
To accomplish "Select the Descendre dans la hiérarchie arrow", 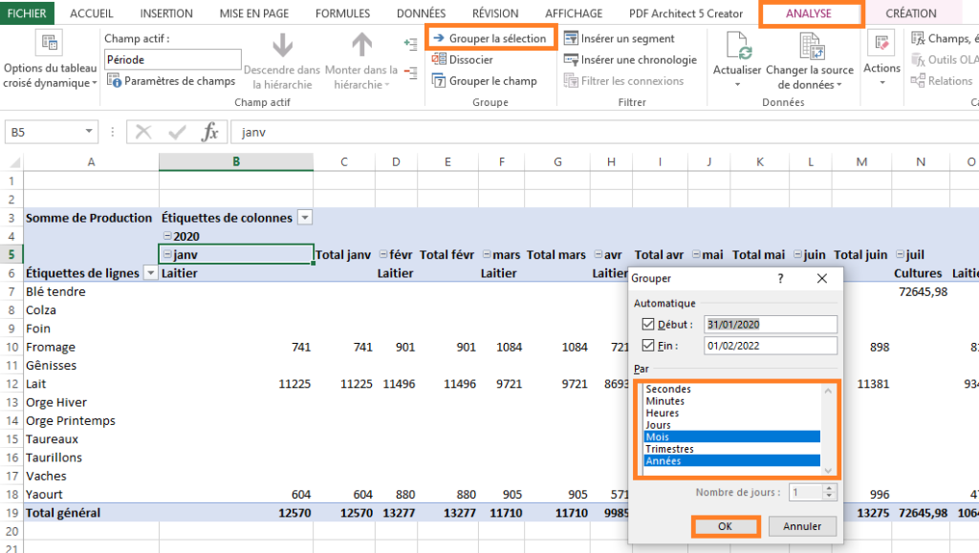I will click(282, 46).
